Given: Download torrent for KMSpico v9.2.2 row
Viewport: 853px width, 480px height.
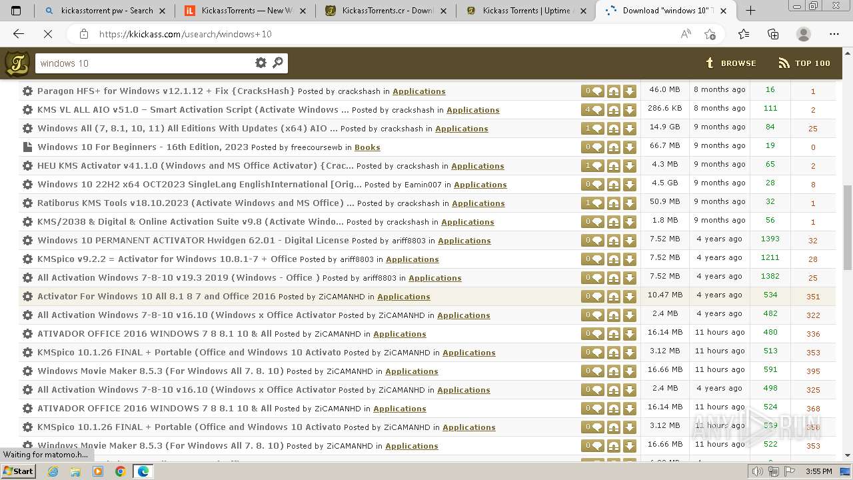Looking at the screenshot, I should pyautogui.click(x=630, y=259).
